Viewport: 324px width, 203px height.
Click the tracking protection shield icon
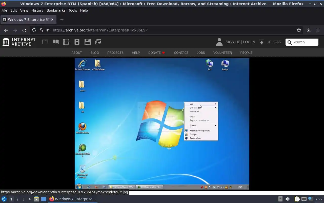tap(34, 30)
